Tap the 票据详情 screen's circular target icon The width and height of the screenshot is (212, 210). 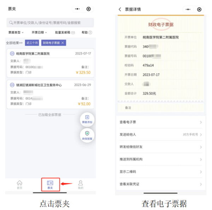[199, 9]
